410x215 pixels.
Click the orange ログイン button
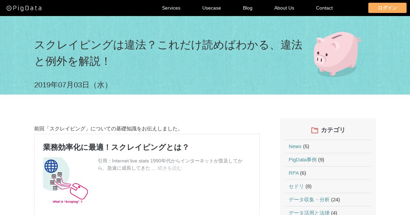(387, 8)
